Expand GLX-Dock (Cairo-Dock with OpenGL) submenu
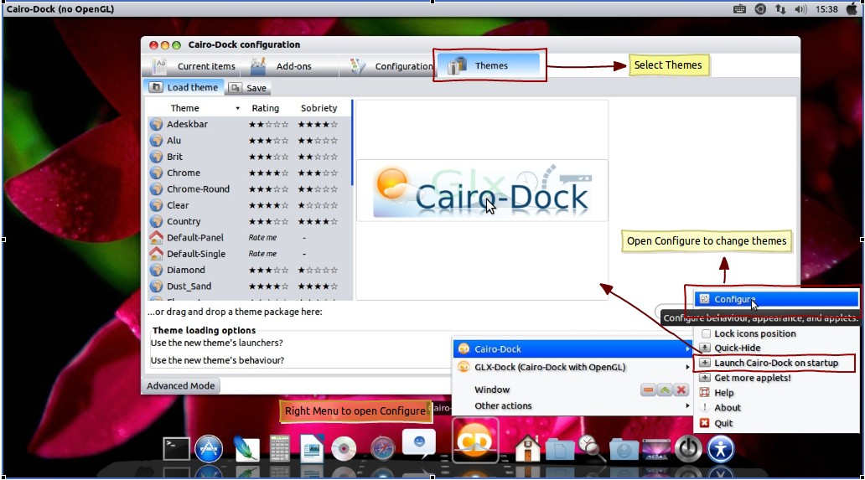This screenshot has width=865, height=480. click(572, 367)
